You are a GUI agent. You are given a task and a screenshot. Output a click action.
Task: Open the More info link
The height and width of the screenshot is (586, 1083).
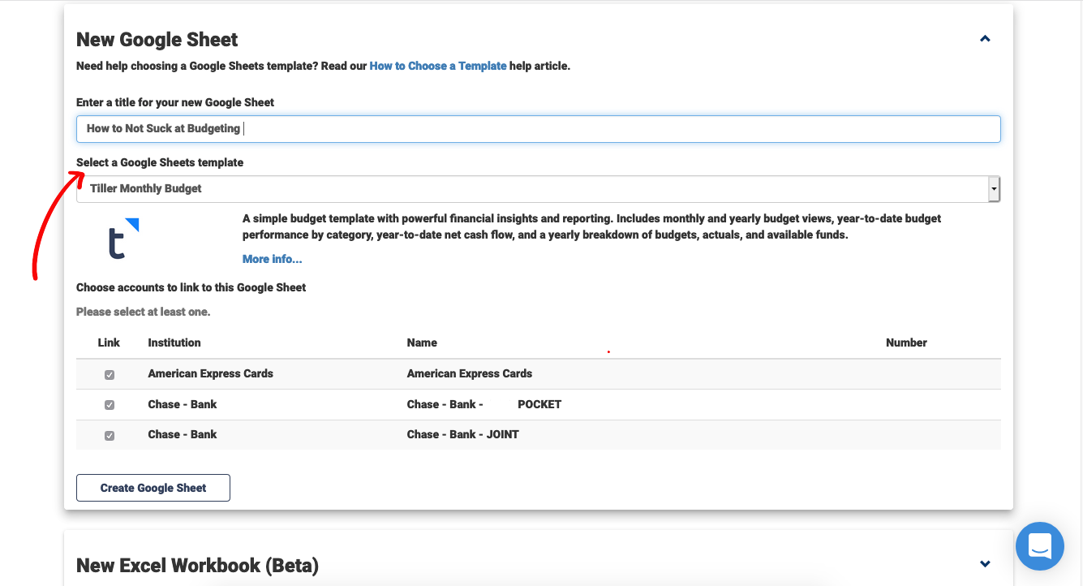tap(272, 259)
